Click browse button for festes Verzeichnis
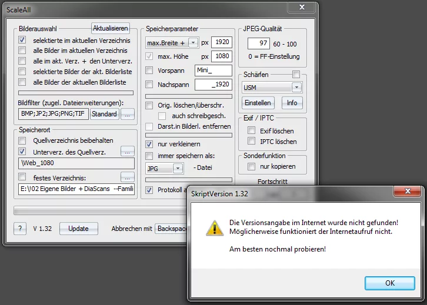Viewport: 427px width, 305px height. pos(128,177)
